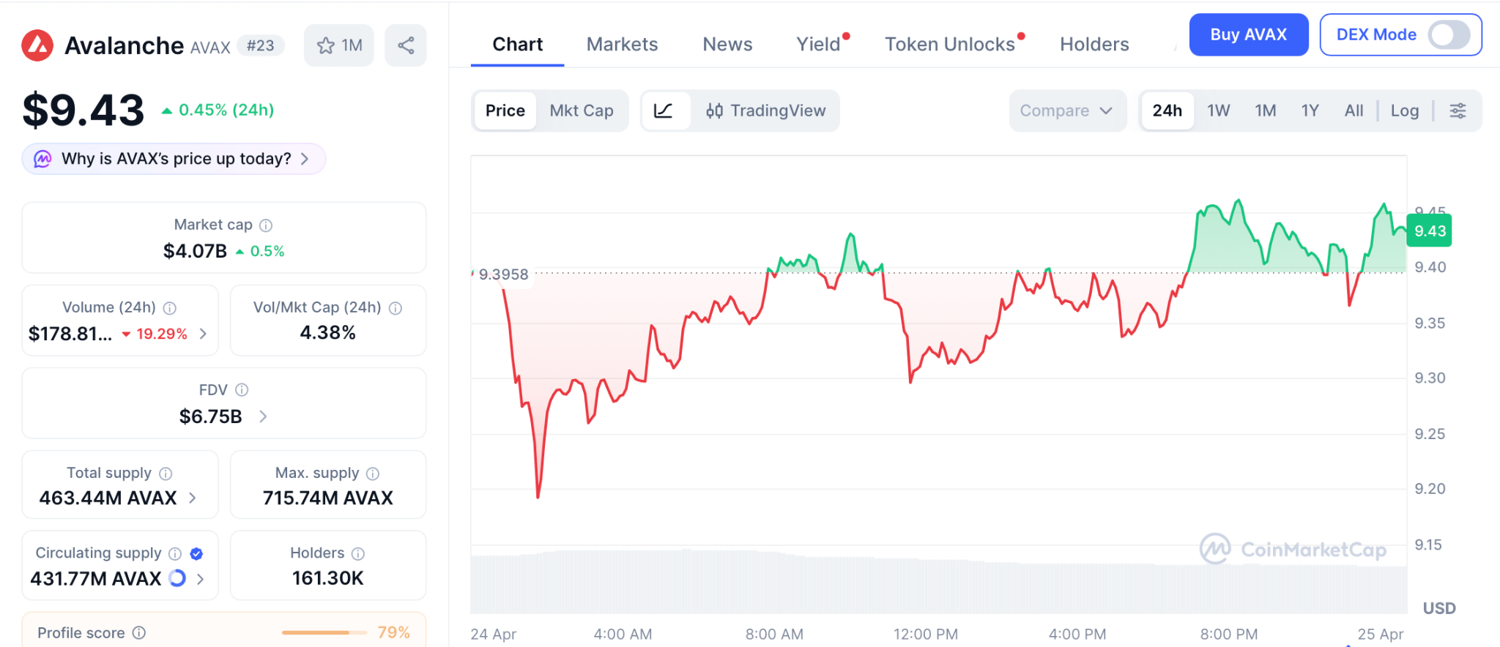
Task: Click the share icon next to watchlist
Action: click(x=406, y=45)
